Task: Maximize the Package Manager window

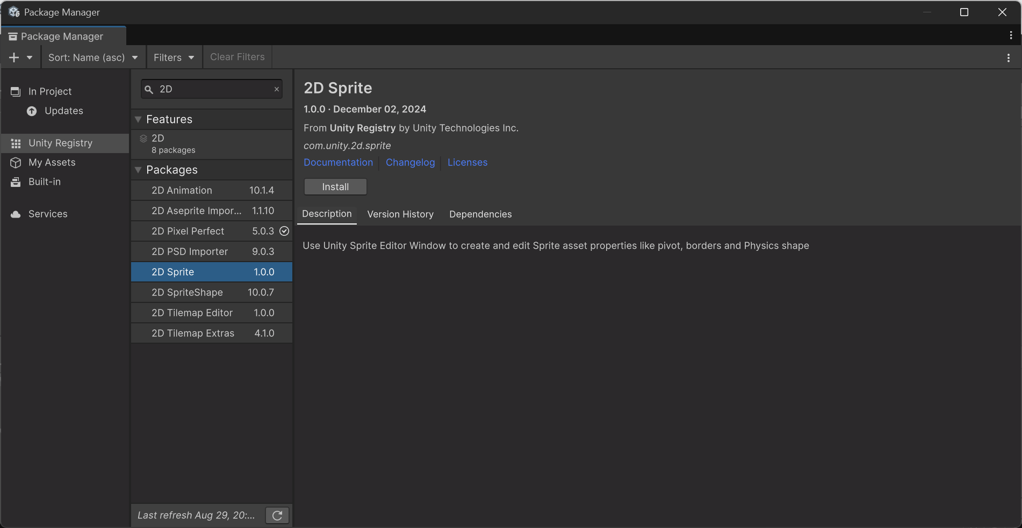Action: point(964,12)
